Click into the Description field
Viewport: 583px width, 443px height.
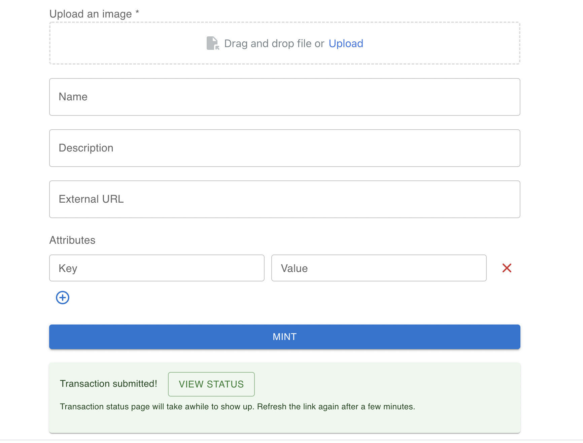[284, 148]
